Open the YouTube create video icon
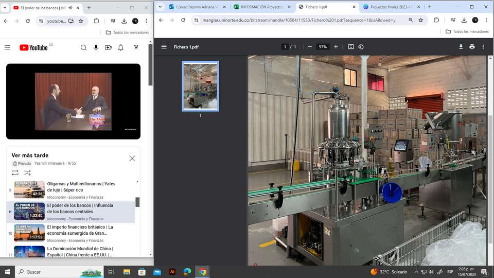The width and height of the screenshot is (494, 278). 109,47
